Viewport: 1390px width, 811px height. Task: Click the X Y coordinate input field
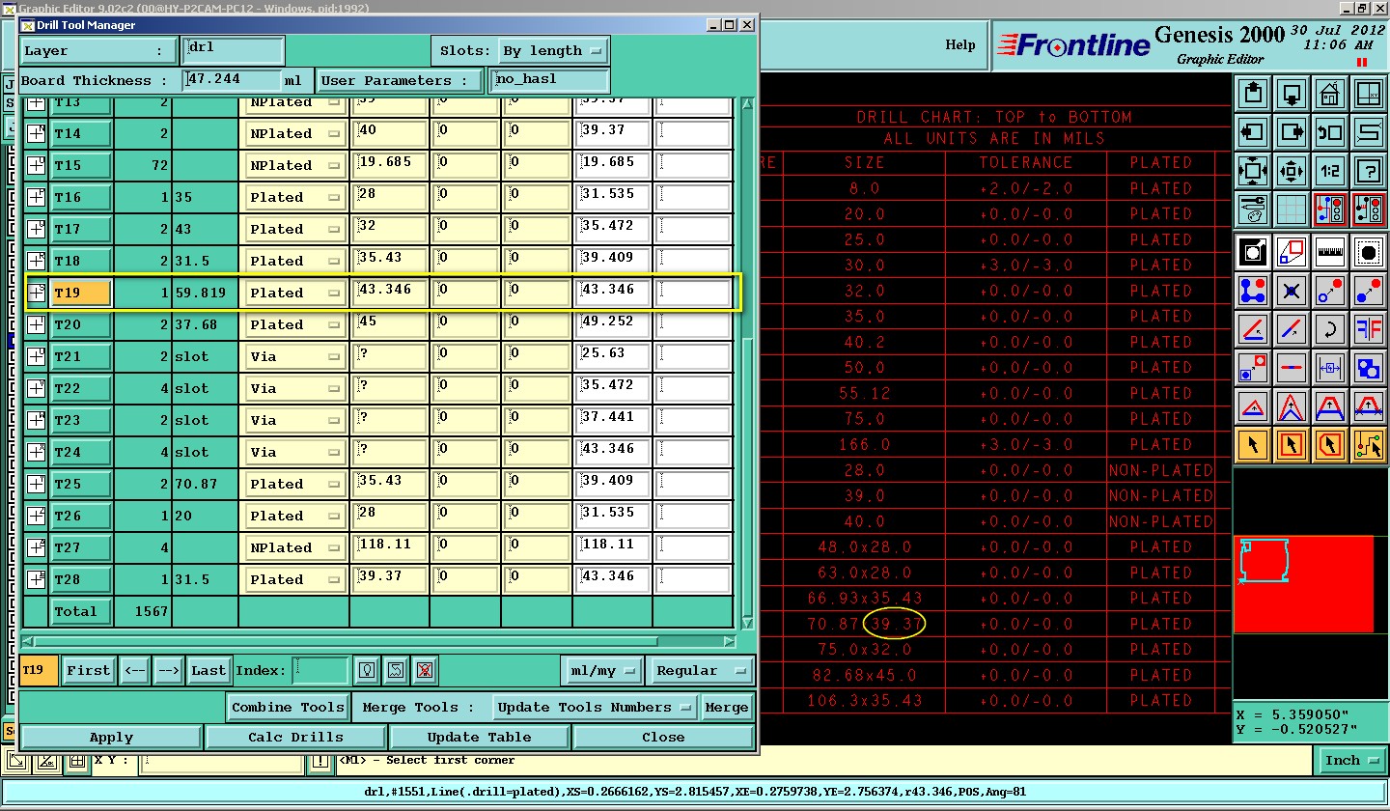click(x=221, y=763)
